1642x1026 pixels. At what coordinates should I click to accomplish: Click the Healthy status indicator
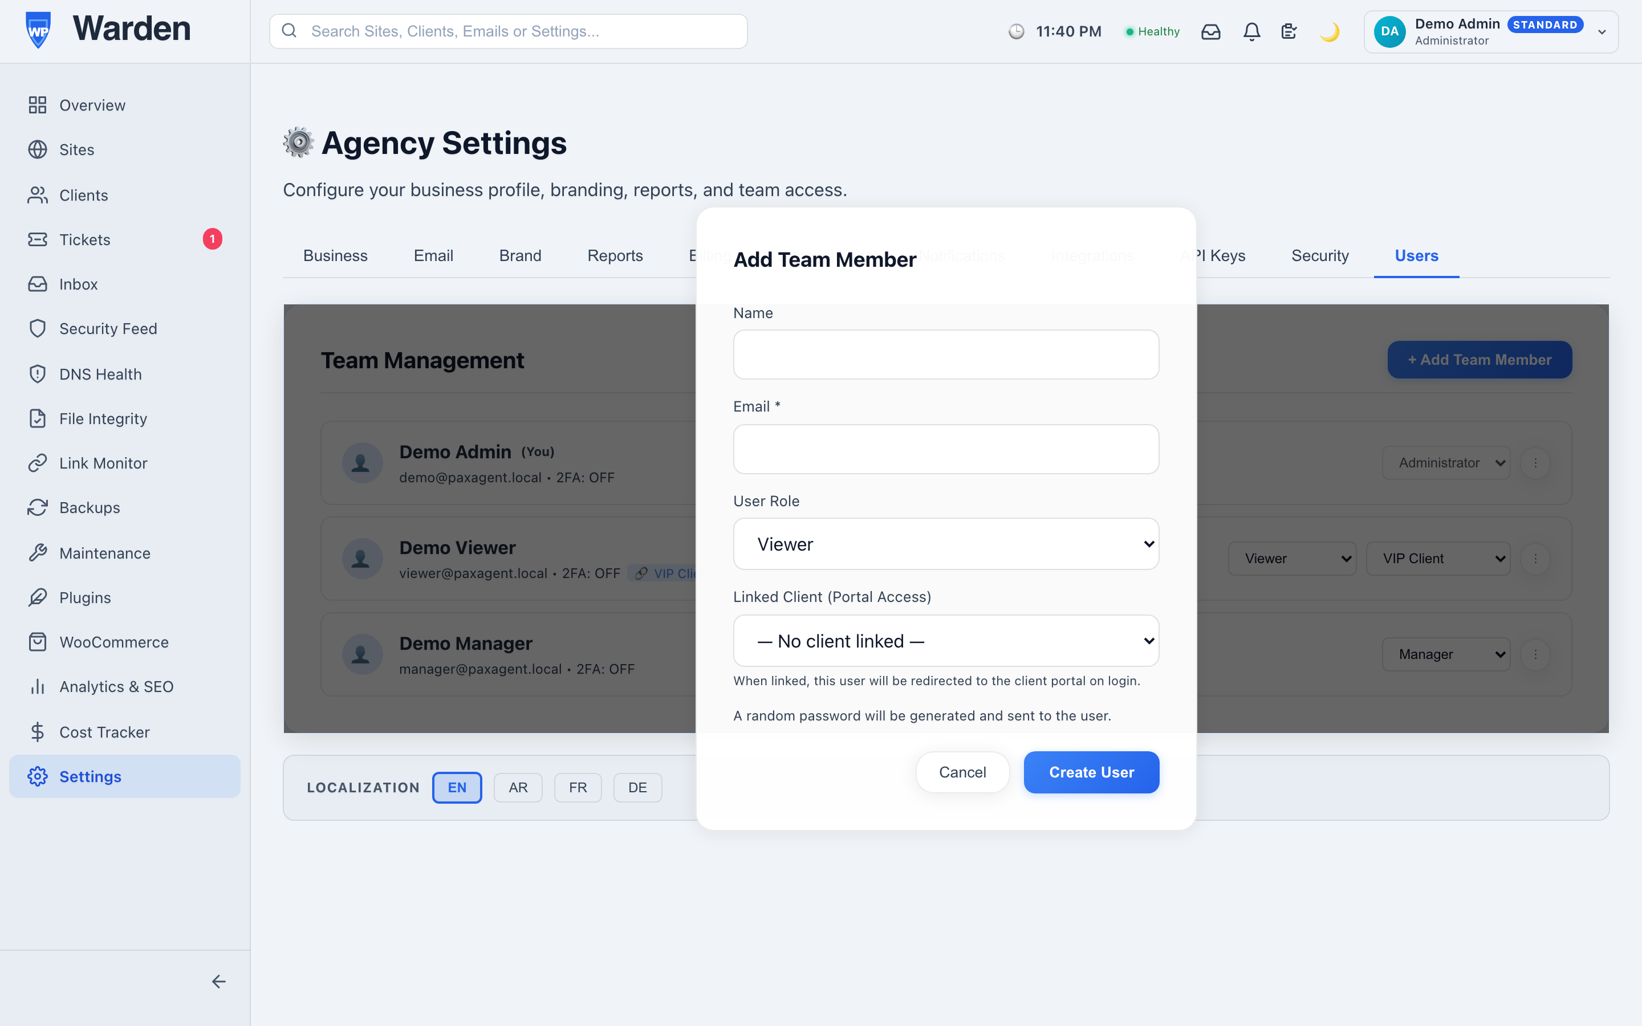point(1153,32)
